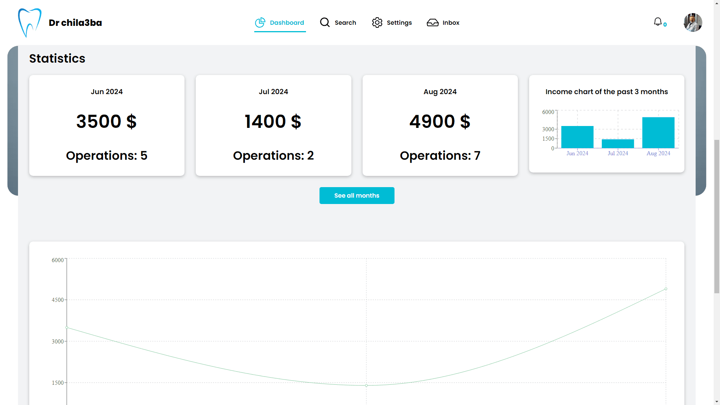
Task: Click the Aug 2024 bar in income chart
Action: tap(658, 133)
